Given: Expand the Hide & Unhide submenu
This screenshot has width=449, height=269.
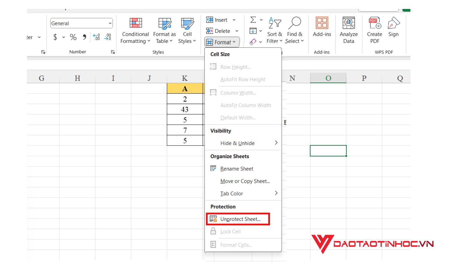Looking at the screenshot, I should pos(237,143).
